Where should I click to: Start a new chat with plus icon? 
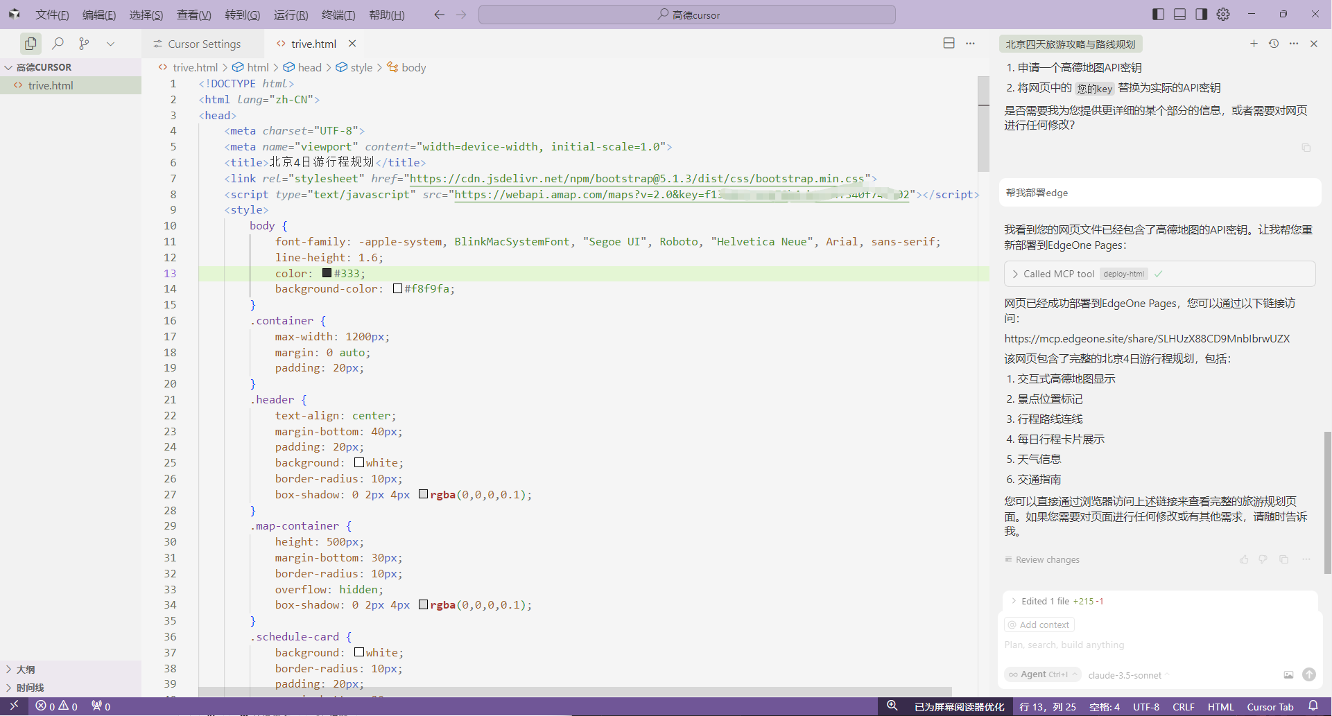(1254, 44)
